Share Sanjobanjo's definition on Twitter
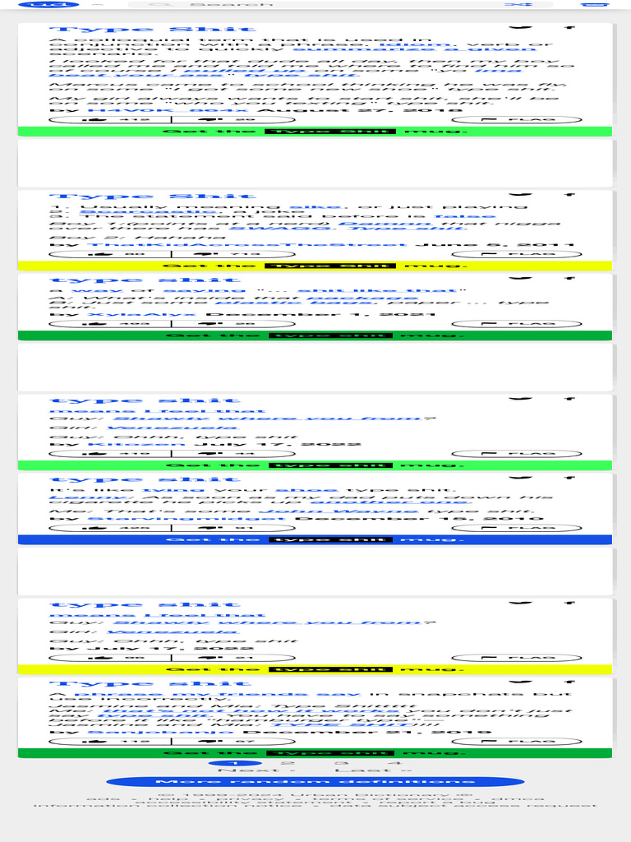 click(520, 682)
